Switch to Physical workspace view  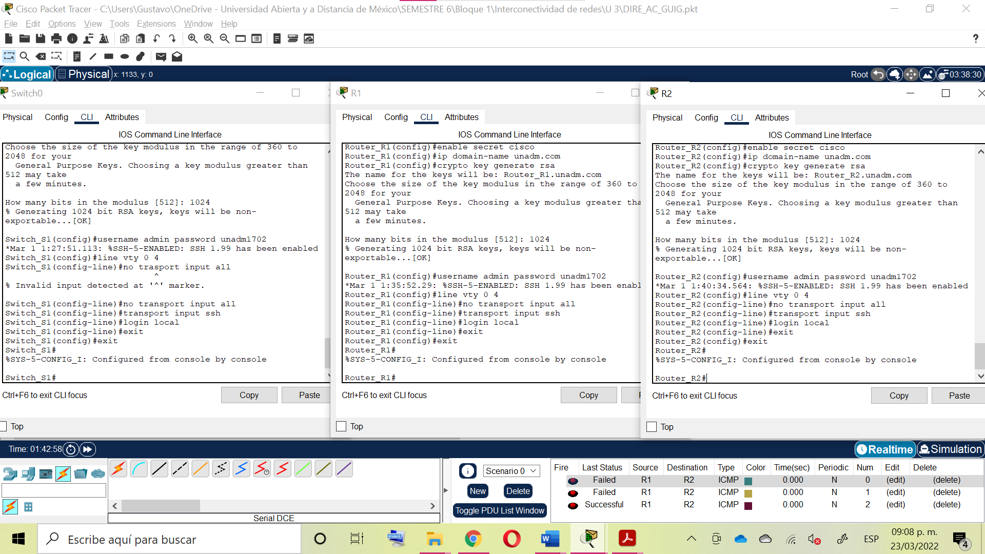[x=83, y=74]
